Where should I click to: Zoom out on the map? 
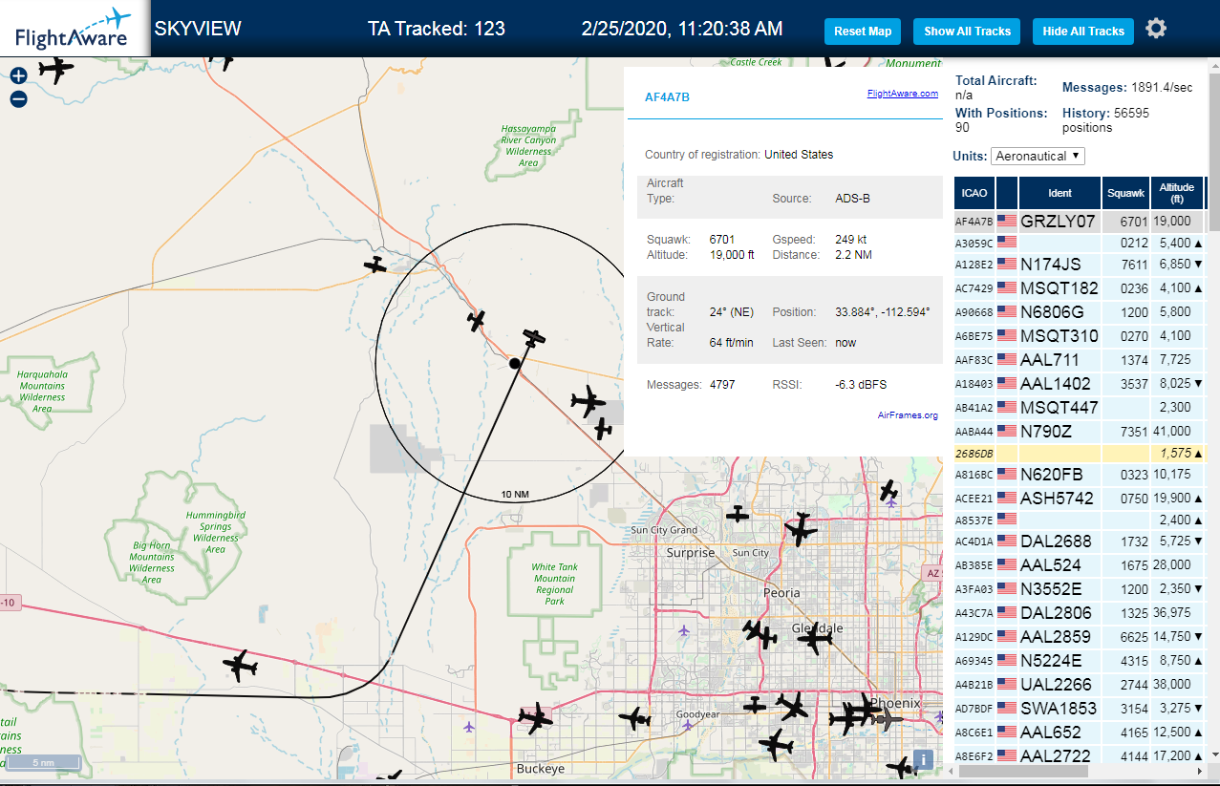click(18, 98)
